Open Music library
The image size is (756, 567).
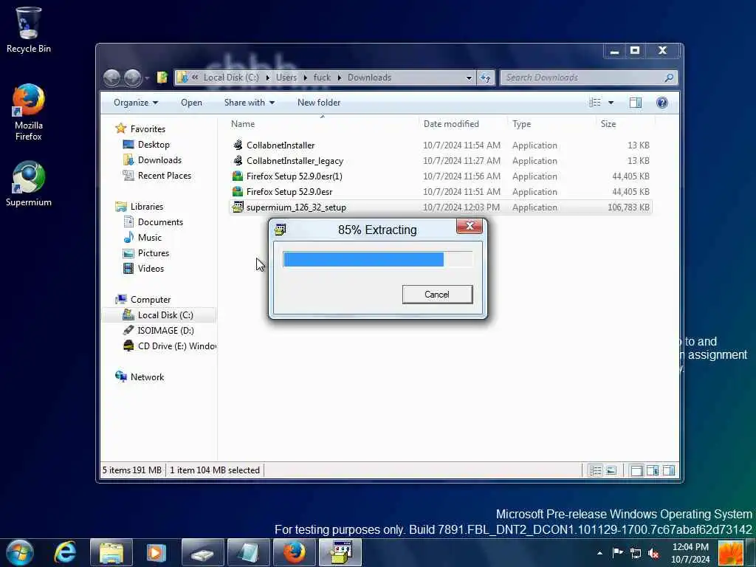pyautogui.click(x=142, y=237)
